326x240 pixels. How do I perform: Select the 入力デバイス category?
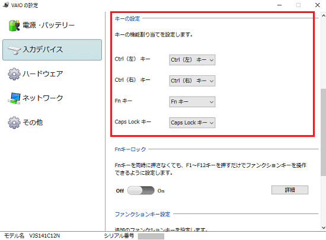pos(52,50)
